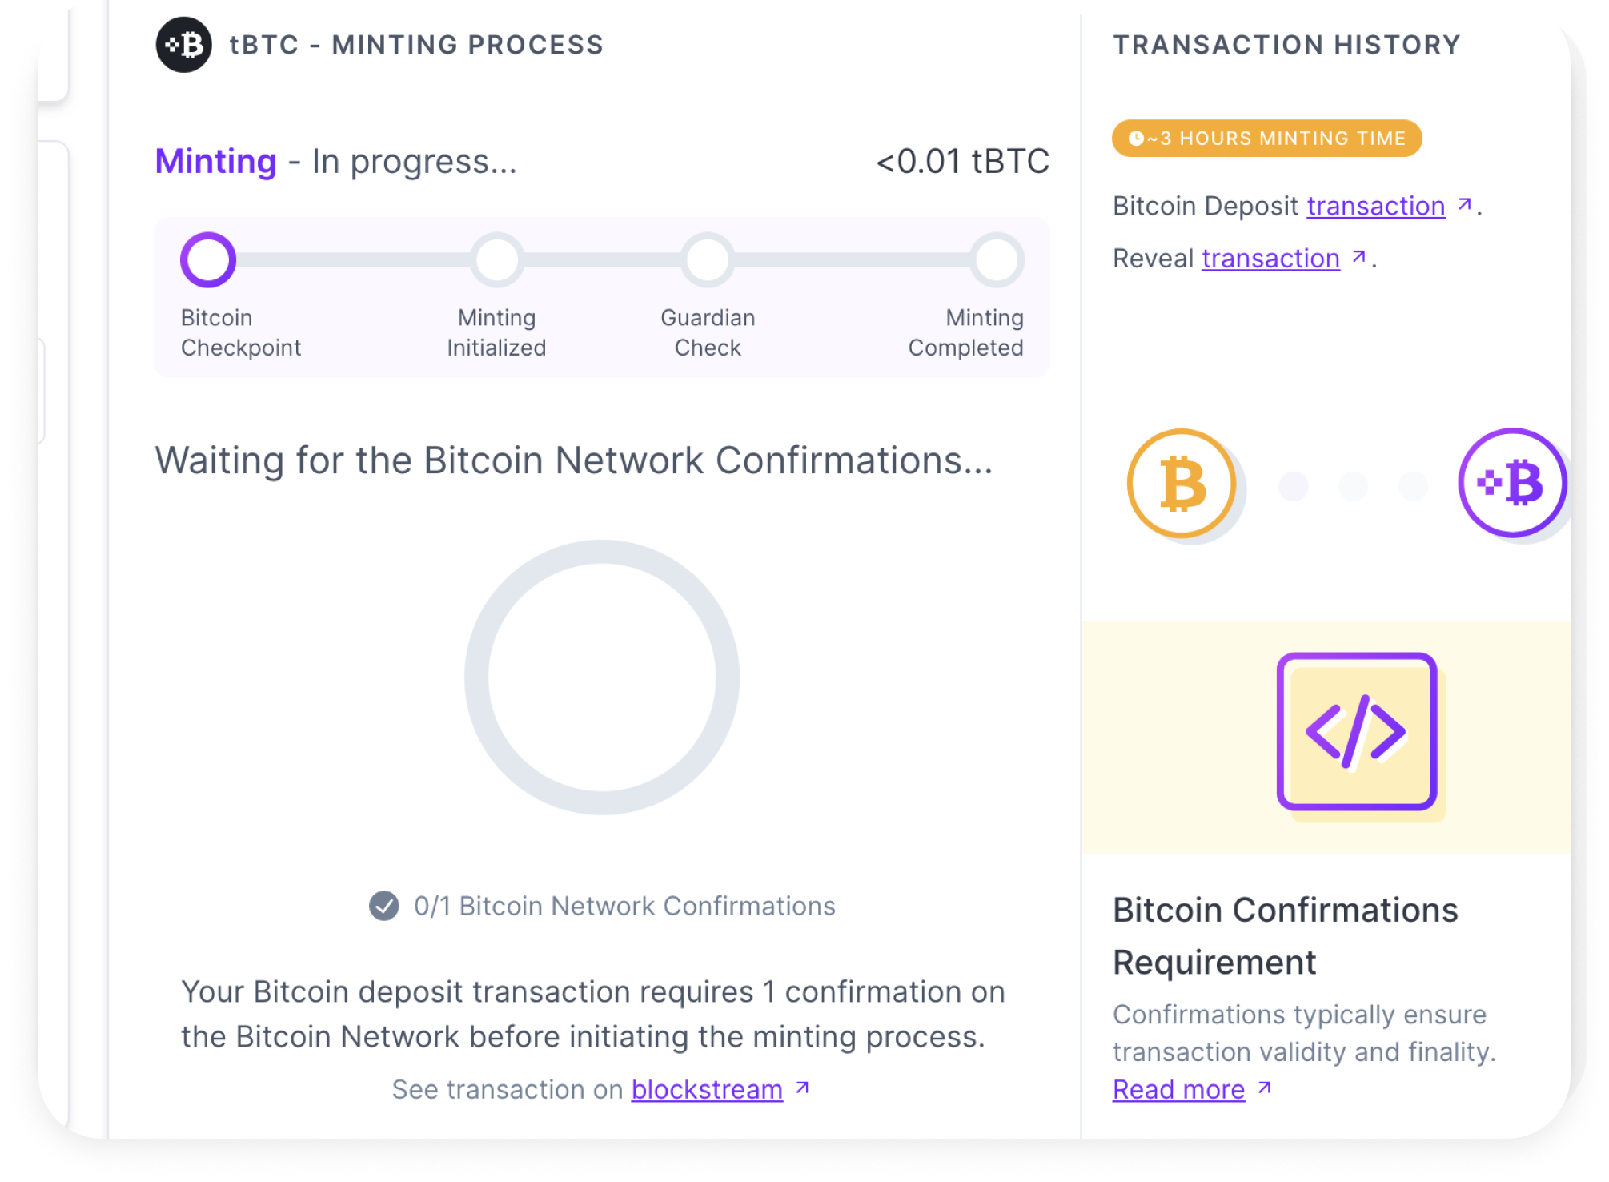Click the circular confirmation progress ring
1609x1182 pixels.
pos(602,677)
